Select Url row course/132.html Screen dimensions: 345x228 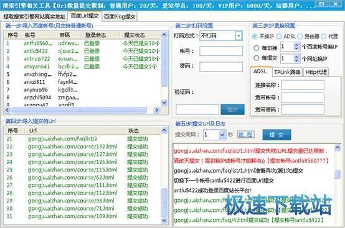click(x=82, y=147)
